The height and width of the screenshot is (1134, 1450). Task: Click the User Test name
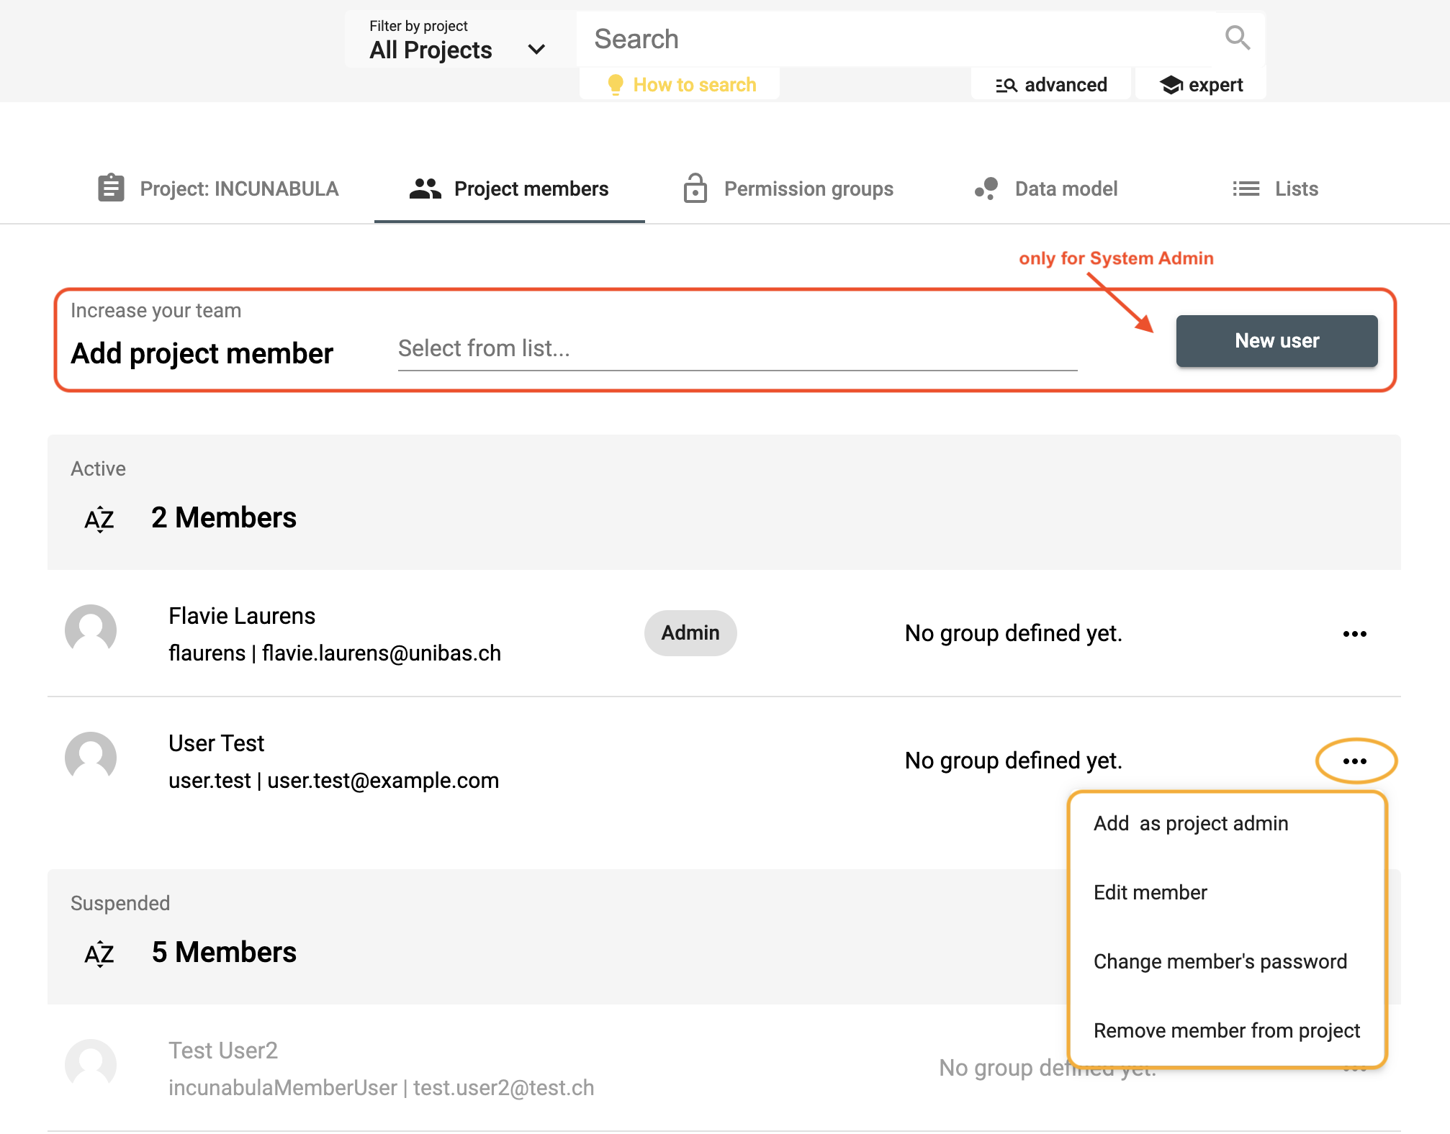click(216, 743)
